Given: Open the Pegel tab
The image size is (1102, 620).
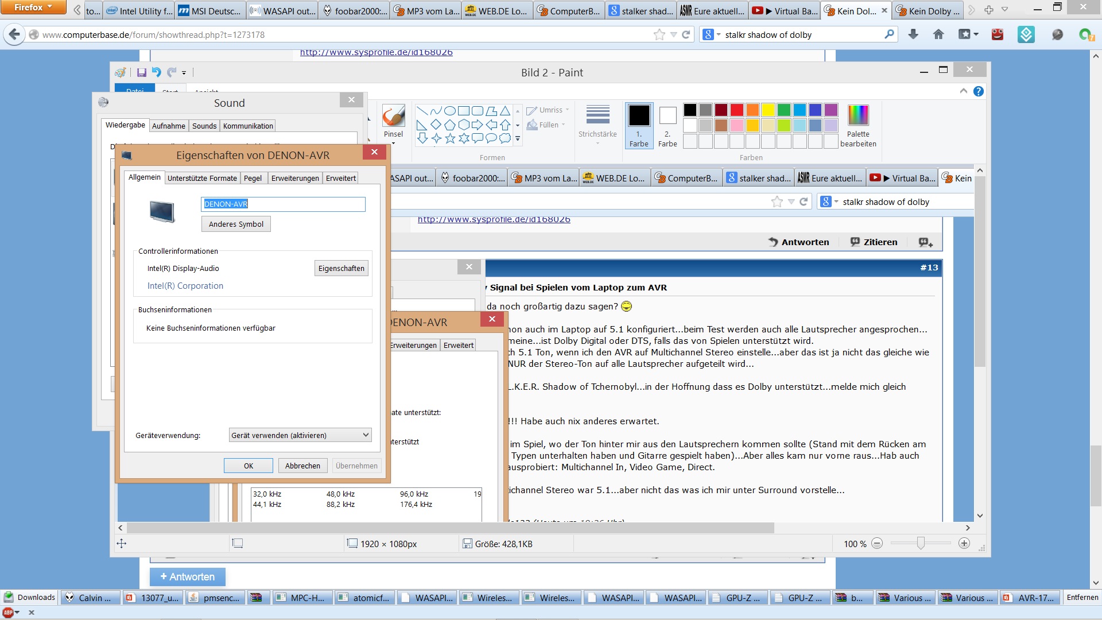Looking at the screenshot, I should [253, 178].
